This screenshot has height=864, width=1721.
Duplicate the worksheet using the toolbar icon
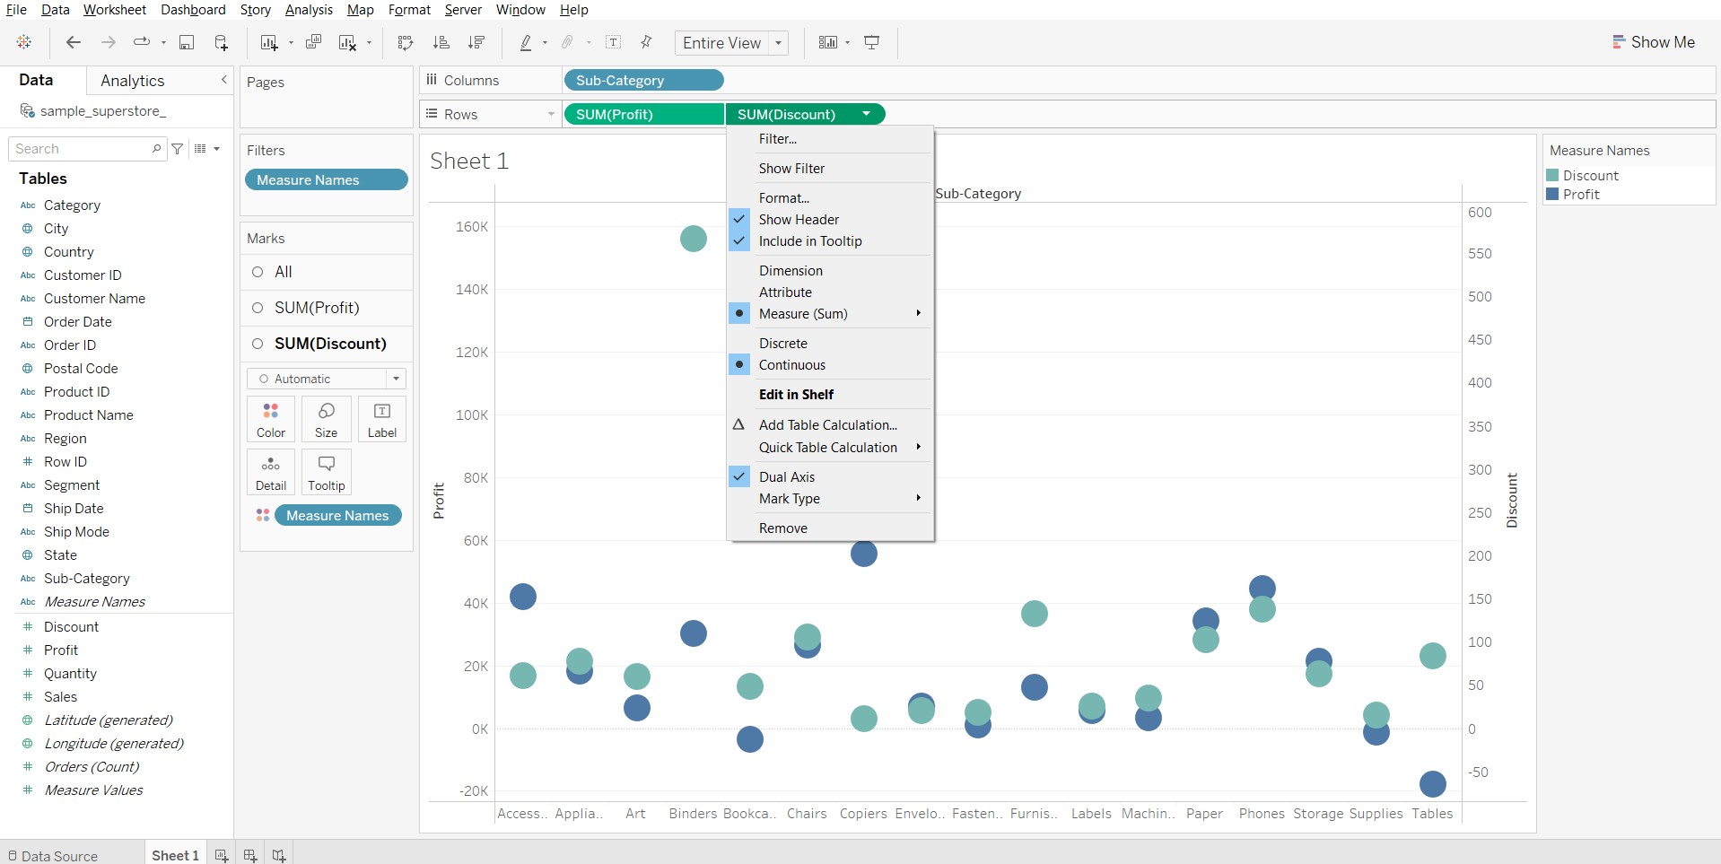(x=313, y=42)
